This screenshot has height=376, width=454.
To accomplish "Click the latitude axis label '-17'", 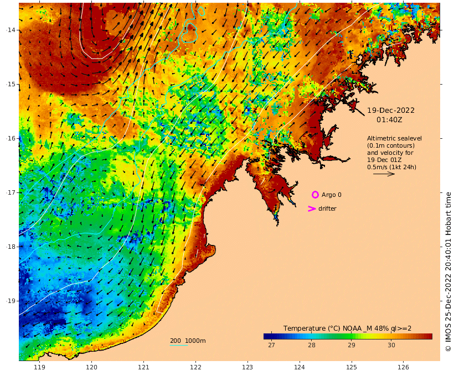I will point(11,192).
